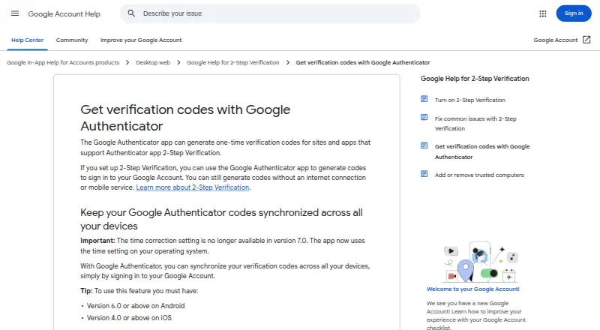Click the Welcome to your Google Account link
Screen dimensions: 600x330
tap(473, 289)
